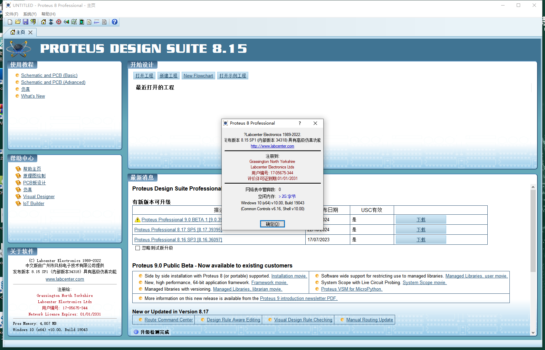Screen dimensions: 545x350
Task: Open Managed Libraries, librarian movie link
Action: click(x=248, y=289)
